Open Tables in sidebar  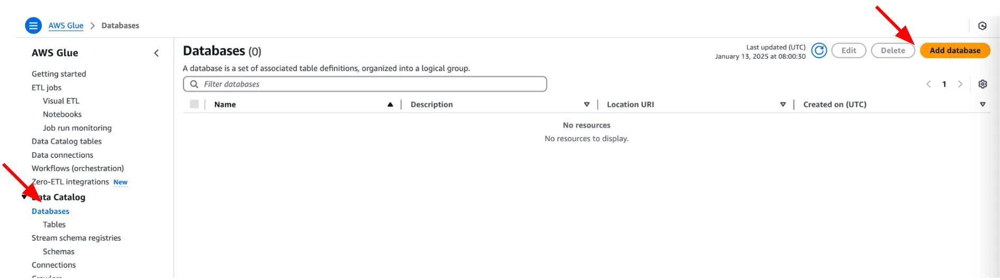click(54, 225)
